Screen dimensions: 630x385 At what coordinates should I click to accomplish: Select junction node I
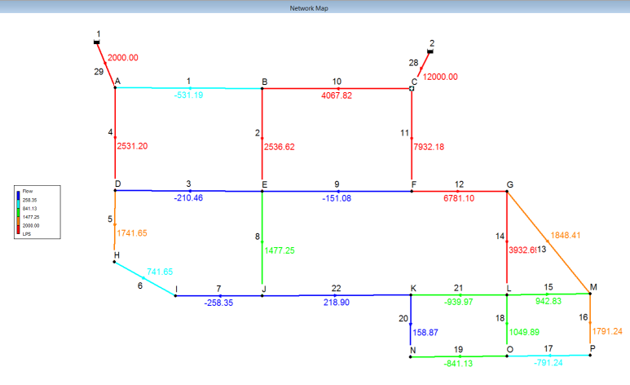(175, 295)
